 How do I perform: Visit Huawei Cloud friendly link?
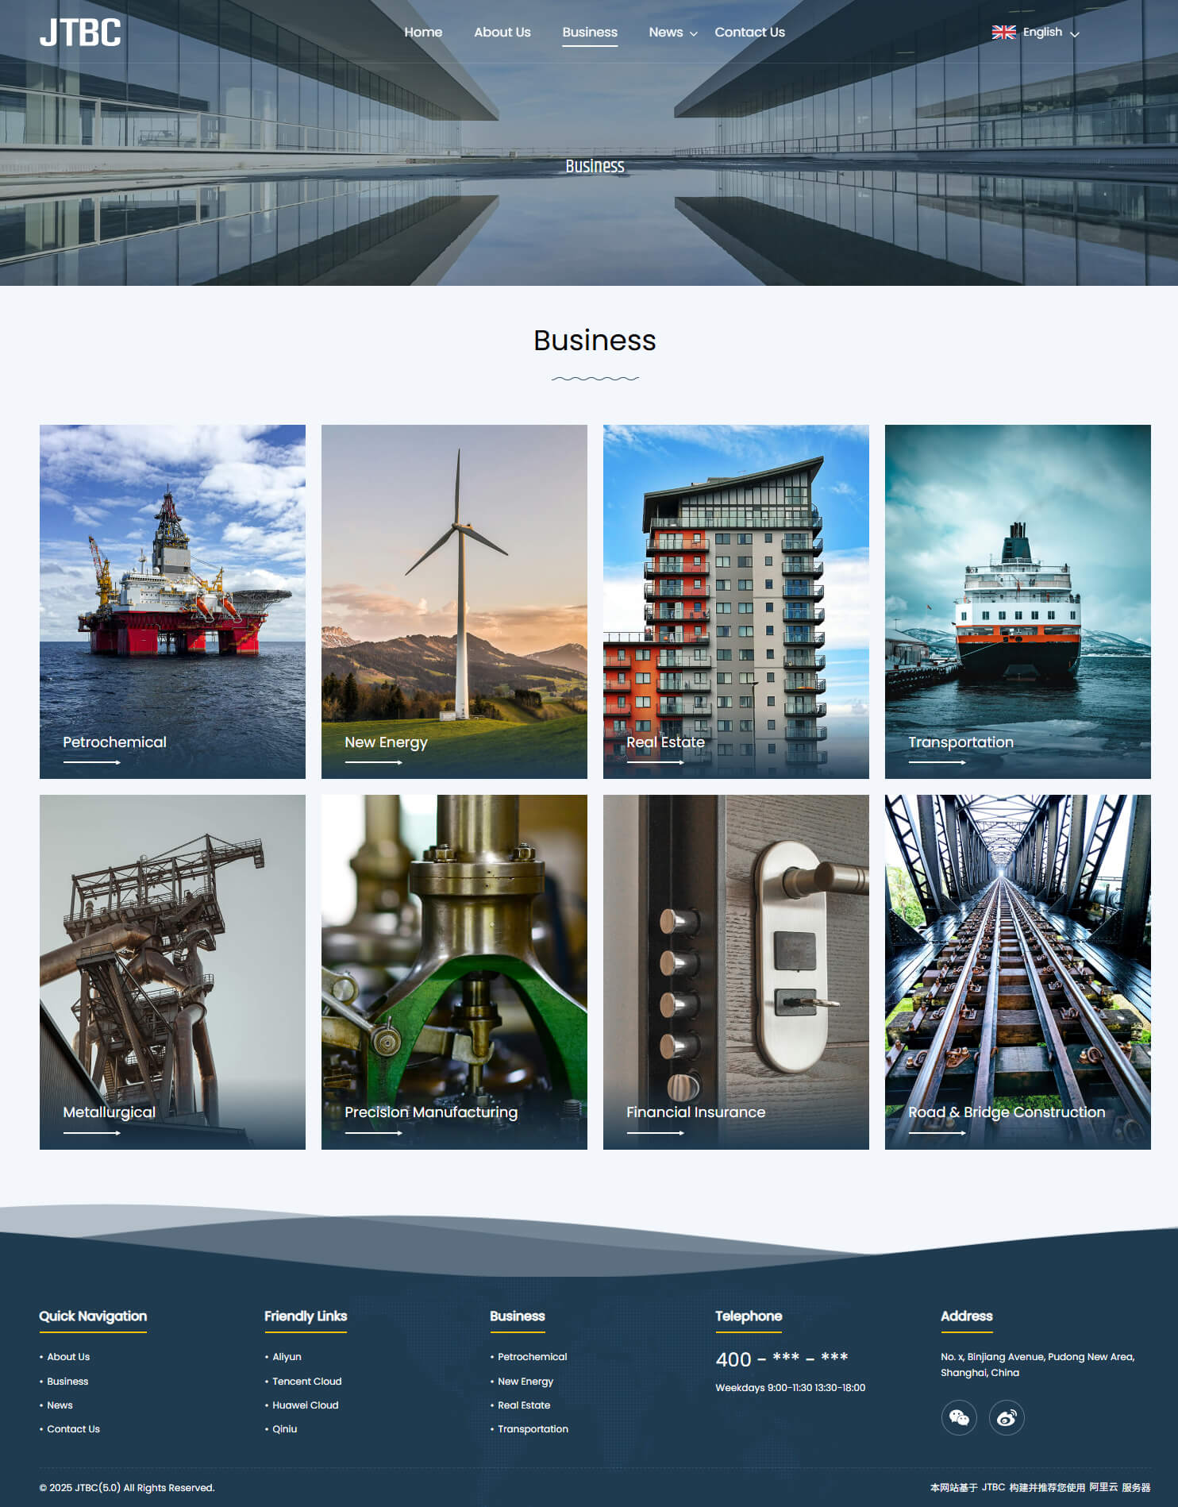(x=305, y=1405)
